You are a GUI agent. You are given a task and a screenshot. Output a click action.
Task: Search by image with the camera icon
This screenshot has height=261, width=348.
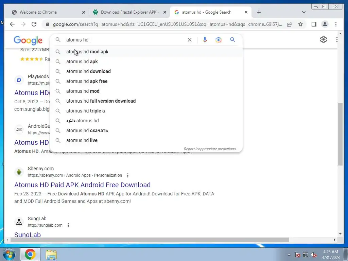(x=219, y=40)
